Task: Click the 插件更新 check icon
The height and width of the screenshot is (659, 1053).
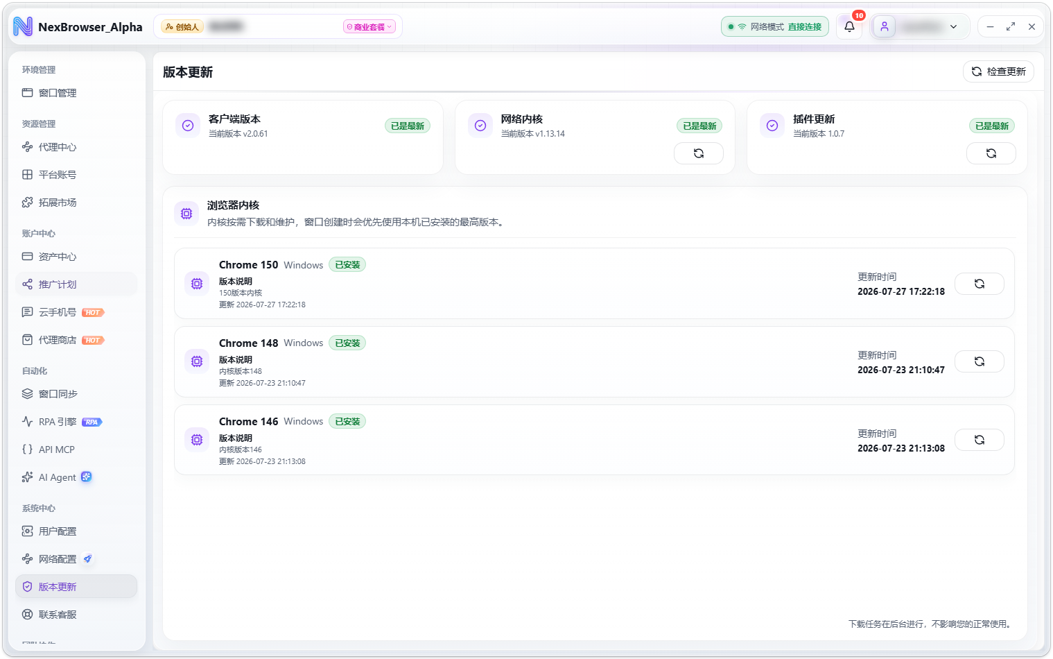Action: click(772, 126)
